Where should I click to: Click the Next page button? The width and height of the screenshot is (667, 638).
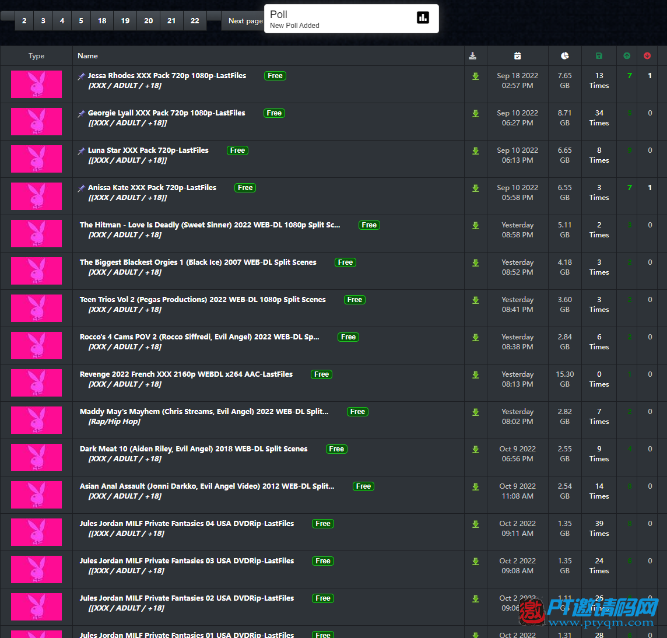coord(243,21)
